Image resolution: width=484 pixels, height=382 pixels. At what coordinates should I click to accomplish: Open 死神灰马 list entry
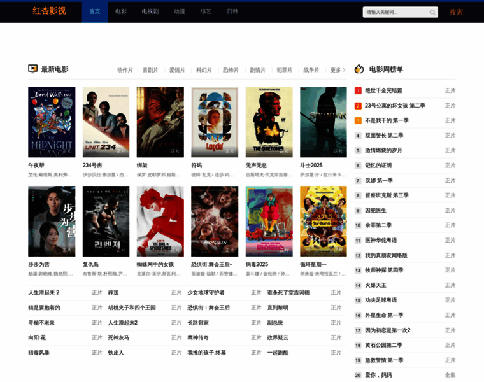tap(118, 337)
